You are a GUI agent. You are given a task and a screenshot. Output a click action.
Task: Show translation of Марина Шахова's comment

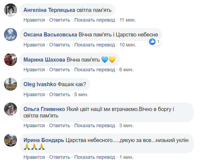pos(94,70)
